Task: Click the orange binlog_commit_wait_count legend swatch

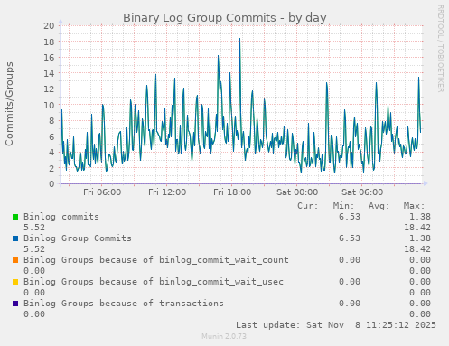Action: 15,260
